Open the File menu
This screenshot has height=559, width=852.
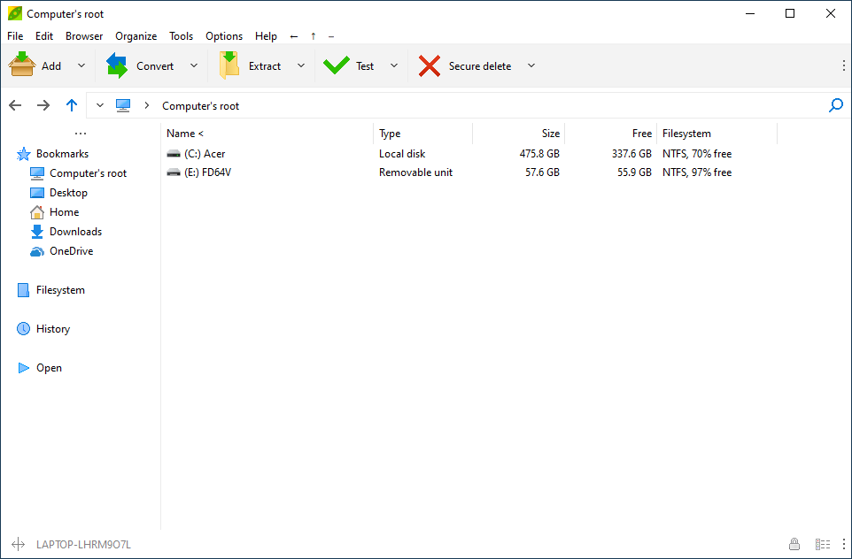15,36
